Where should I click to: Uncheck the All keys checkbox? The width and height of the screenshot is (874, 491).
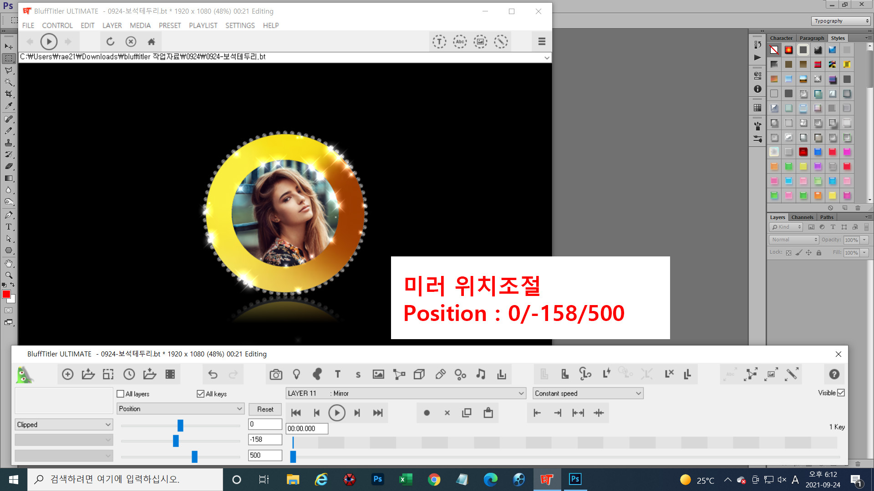tap(201, 394)
